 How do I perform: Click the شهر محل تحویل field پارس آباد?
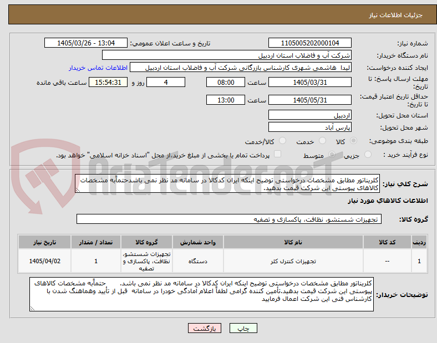click(x=310, y=127)
